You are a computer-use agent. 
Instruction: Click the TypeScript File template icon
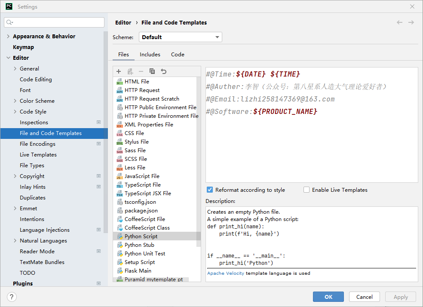tap(120, 185)
